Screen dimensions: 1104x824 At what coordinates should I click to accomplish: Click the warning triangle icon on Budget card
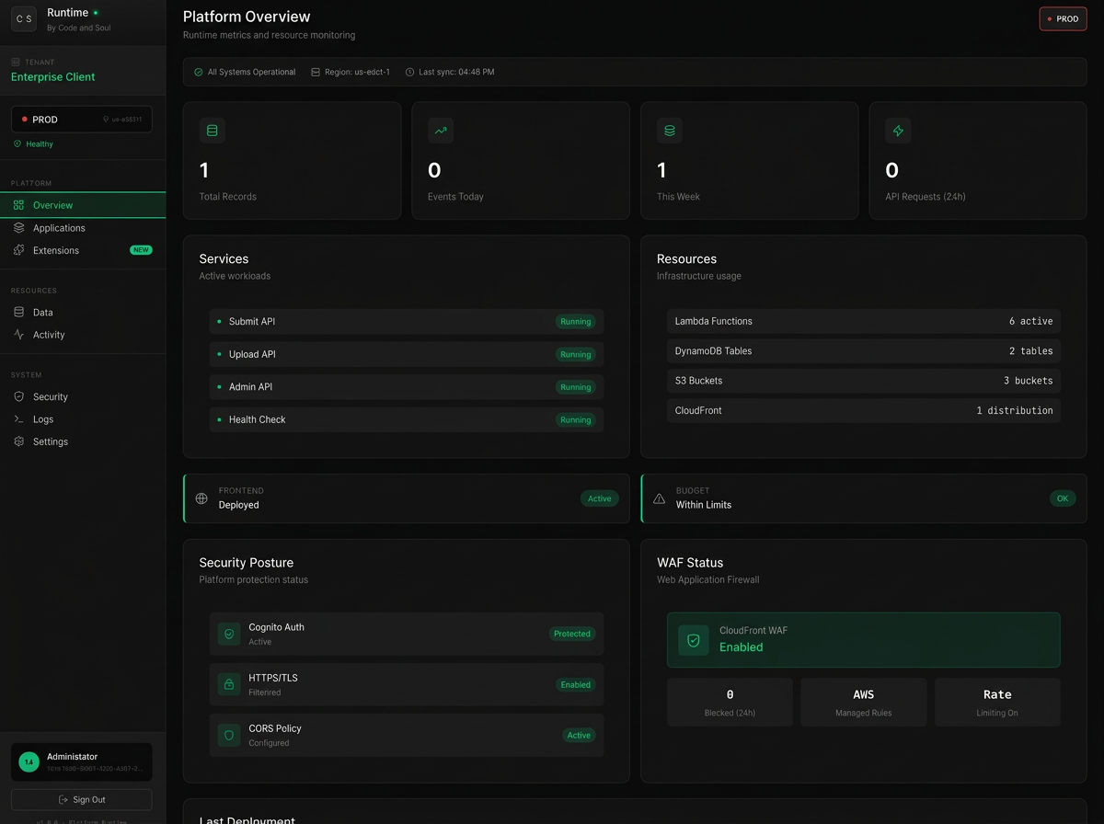[659, 498]
